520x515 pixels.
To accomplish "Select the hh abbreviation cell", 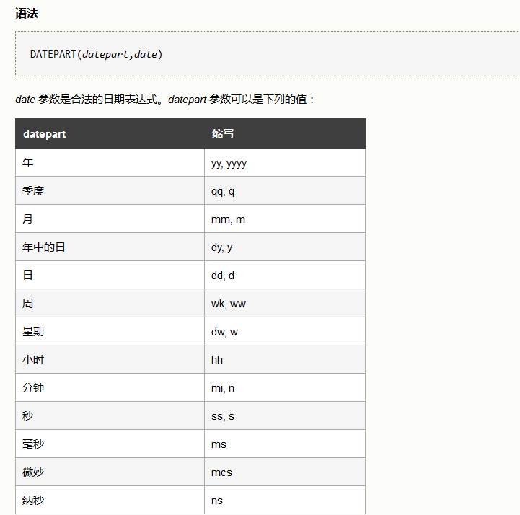I will (x=285, y=359).
